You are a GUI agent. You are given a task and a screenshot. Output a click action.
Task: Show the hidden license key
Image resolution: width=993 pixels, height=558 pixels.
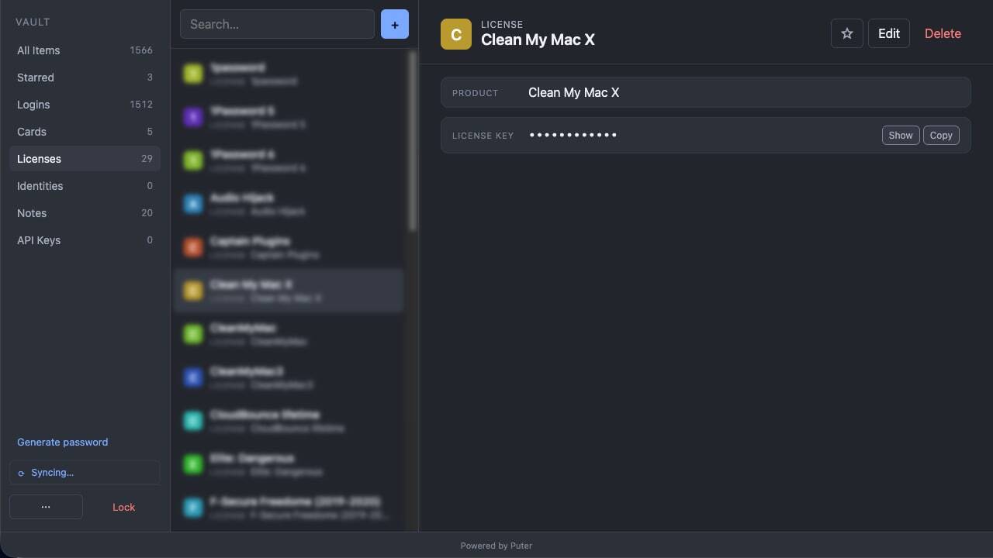901,135
